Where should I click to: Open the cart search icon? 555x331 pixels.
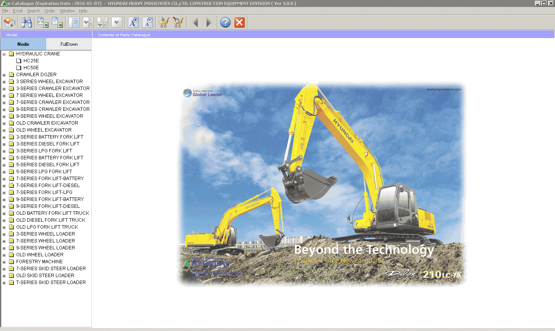[178, 22]
